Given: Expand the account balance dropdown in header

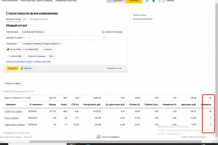Looking at the screenshot, I should [x=116, y=1].
